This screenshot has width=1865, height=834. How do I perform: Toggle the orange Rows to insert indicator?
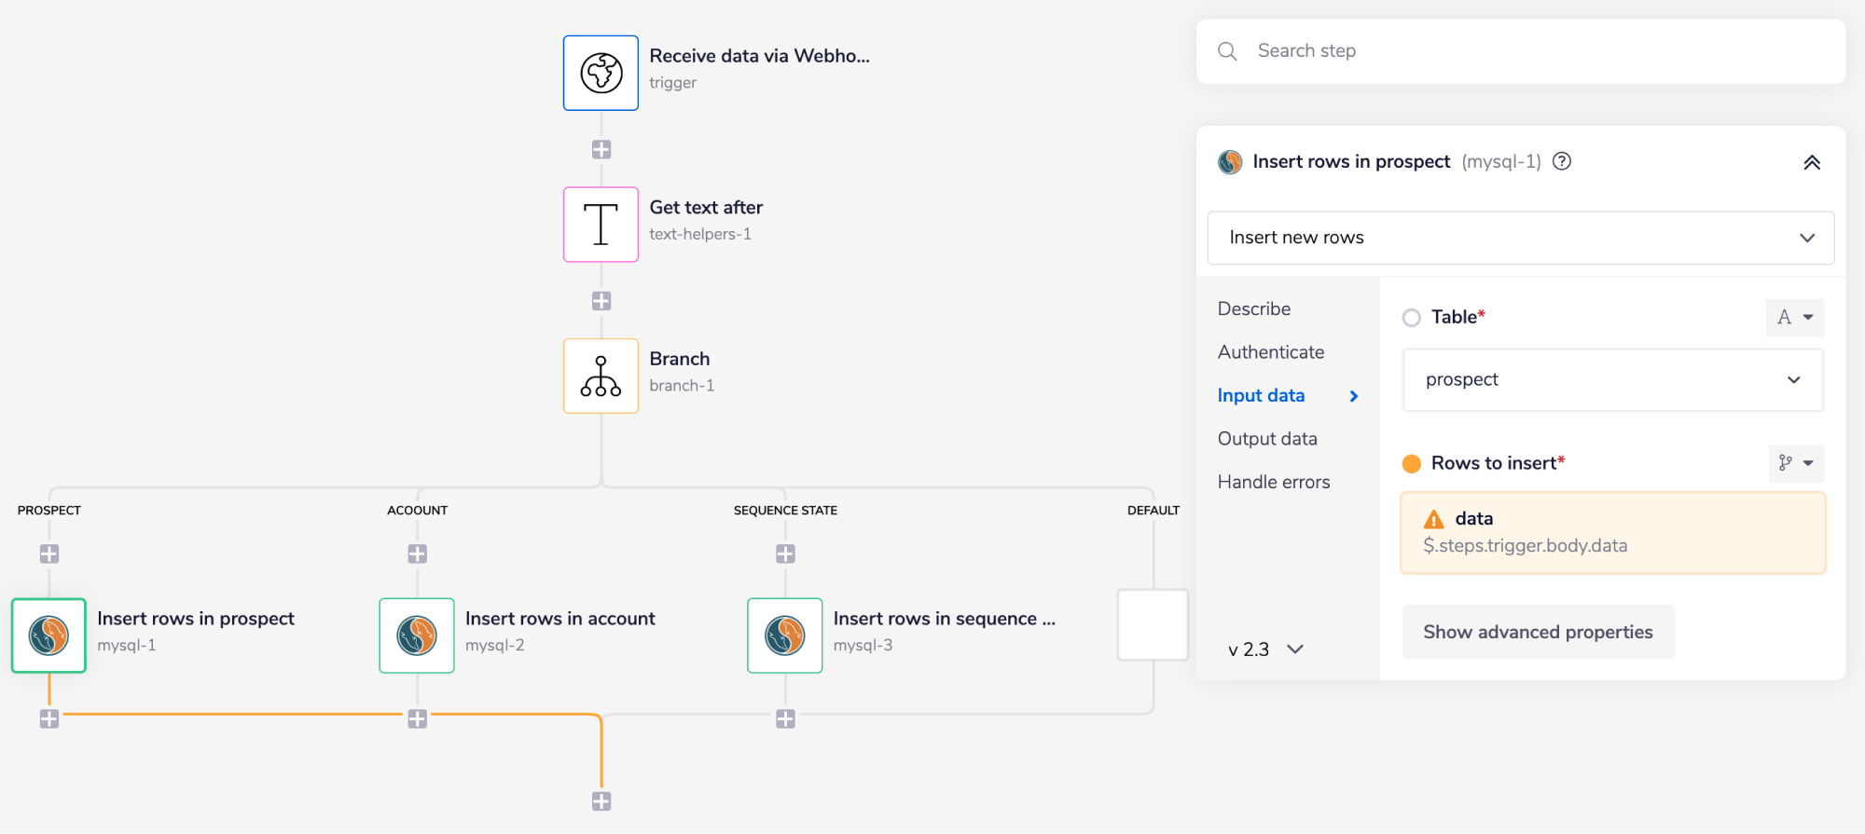(1412, 463)
